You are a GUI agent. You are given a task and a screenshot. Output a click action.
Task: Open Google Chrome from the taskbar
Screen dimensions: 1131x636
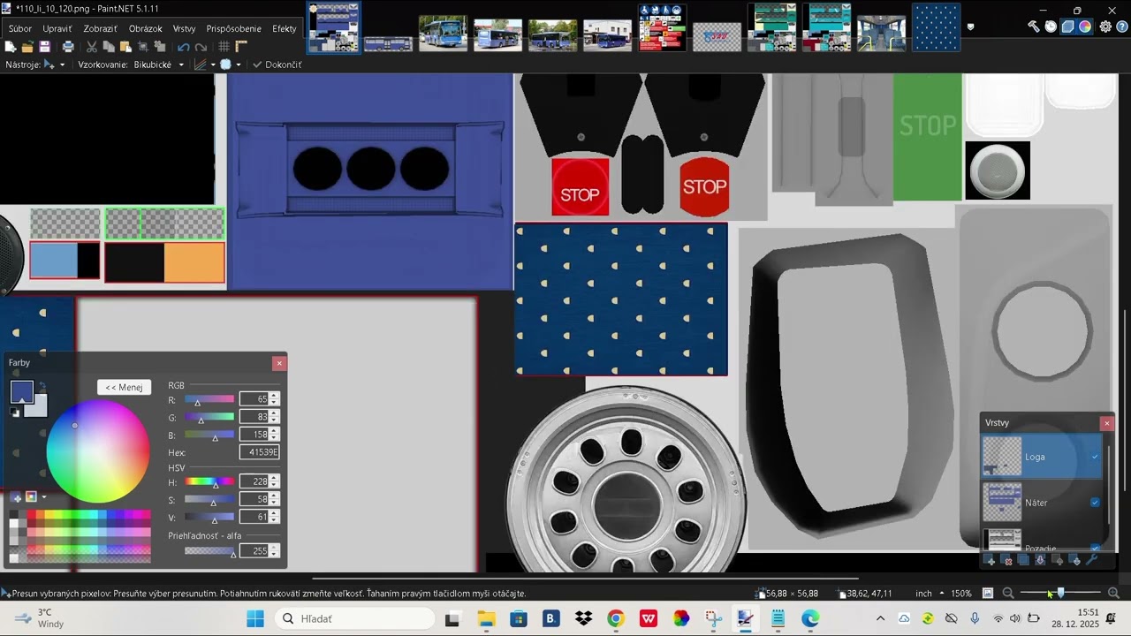616,618
